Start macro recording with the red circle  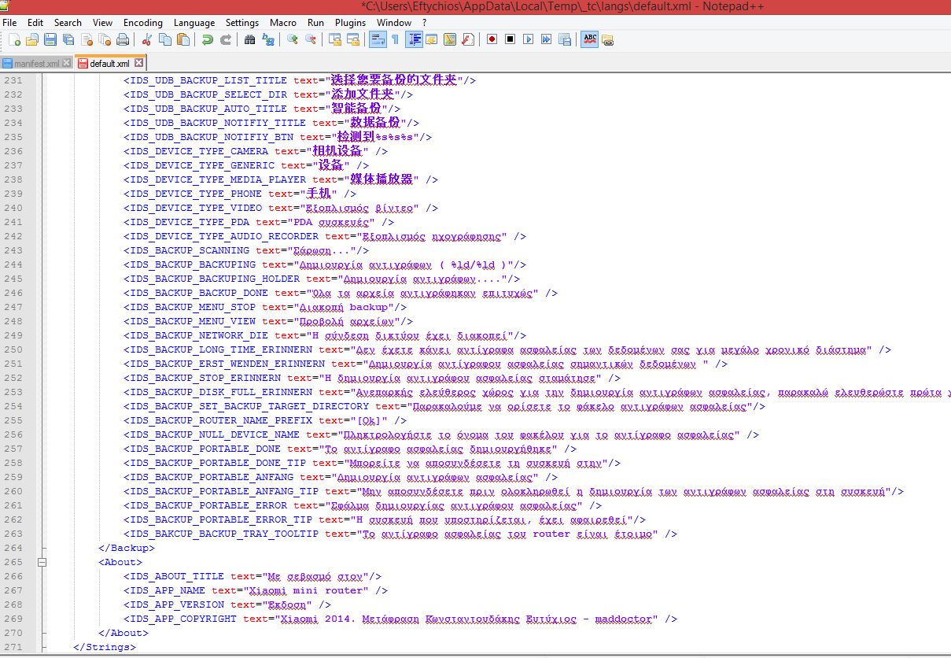click(492, 39)
